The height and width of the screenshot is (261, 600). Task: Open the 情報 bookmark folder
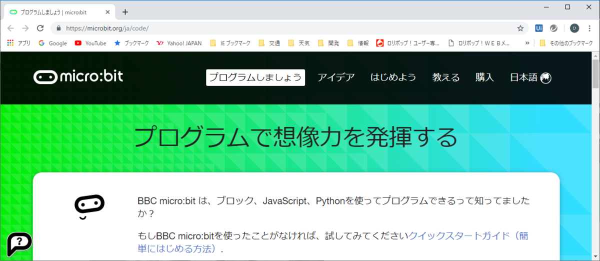coord(358,43)
